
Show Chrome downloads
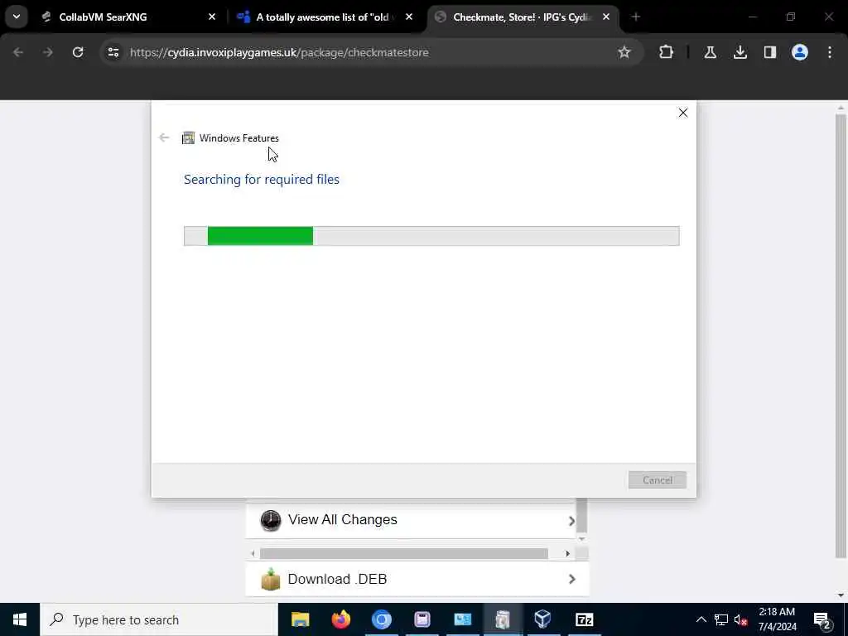click(740, 52)
